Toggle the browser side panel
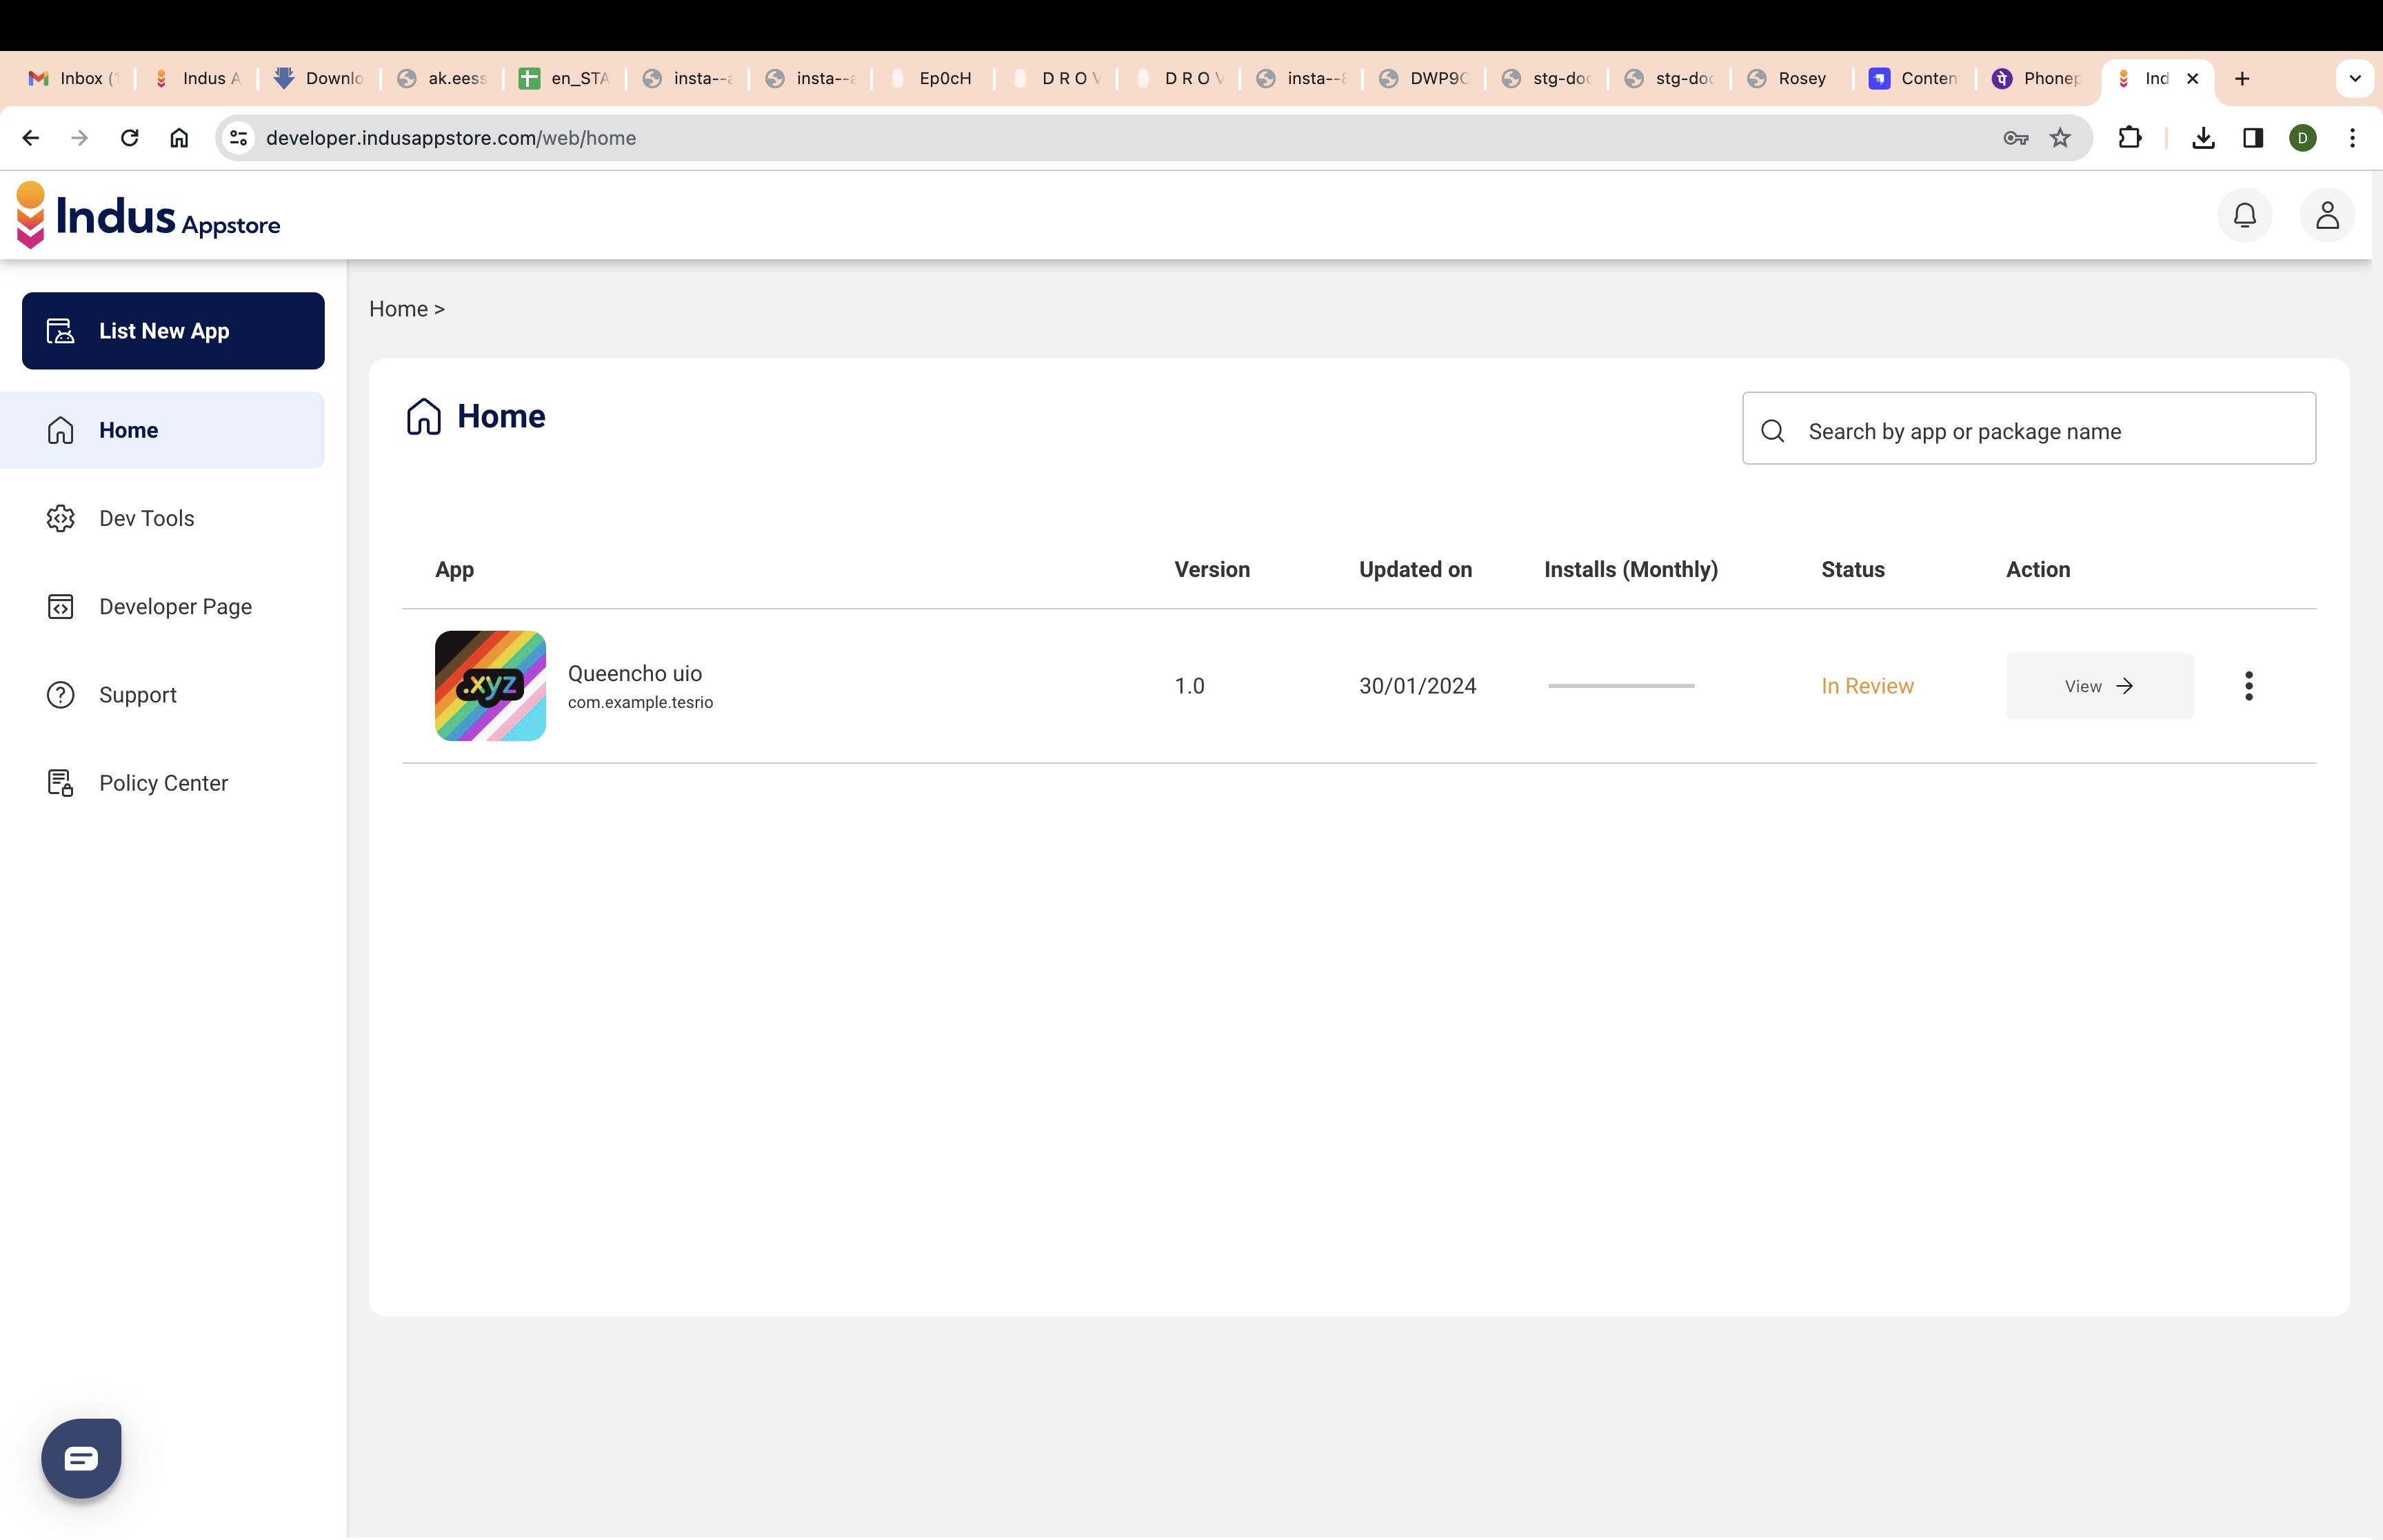 (x=2253, y=138)
